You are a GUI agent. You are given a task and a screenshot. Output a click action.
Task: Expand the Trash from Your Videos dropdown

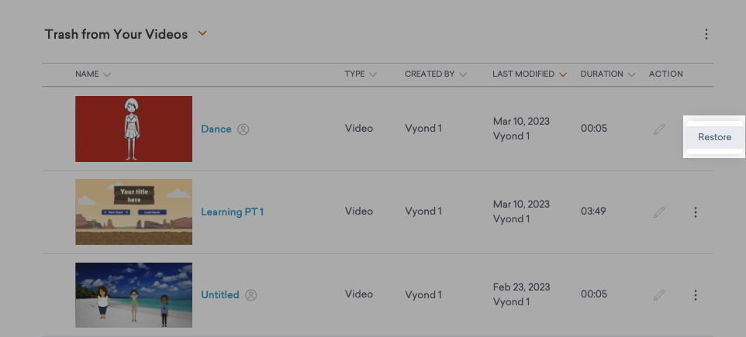202,33
